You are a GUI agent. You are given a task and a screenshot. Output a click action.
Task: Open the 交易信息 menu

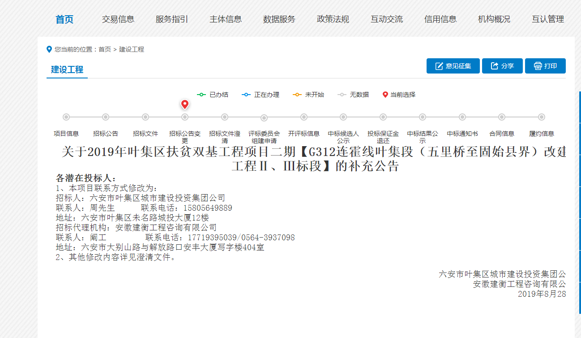(x=118, y=19)
